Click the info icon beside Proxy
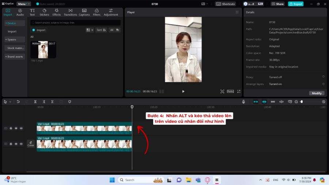Viewport: 329px width, 185px height. click(x=324, y=77)
